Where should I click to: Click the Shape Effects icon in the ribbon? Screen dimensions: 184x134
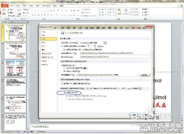click(x=131, y=15)
